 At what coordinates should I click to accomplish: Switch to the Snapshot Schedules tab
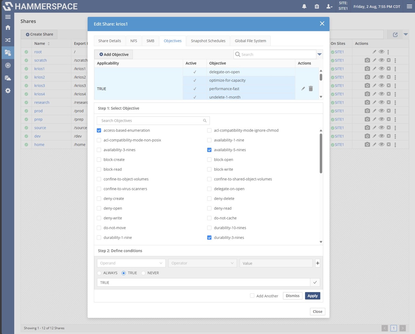coord(208,41)
